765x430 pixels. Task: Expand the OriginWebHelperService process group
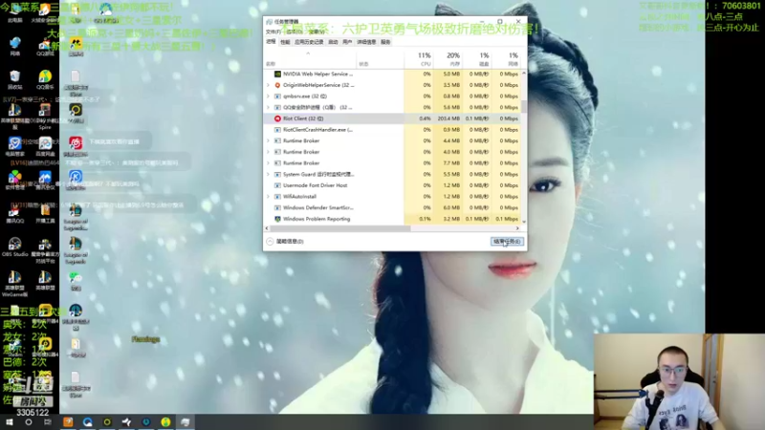[x=268, y=85]
